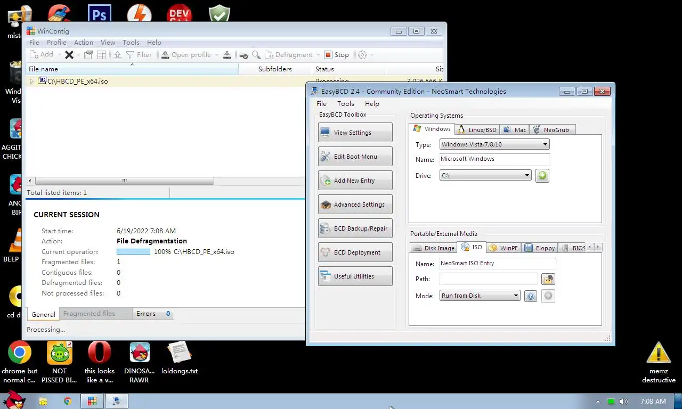Click the disk icon left of the magnifier
Screen dimensions: 682x409
pos(243,55)
